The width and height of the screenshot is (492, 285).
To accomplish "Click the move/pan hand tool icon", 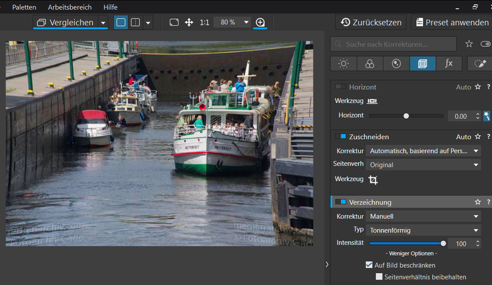I will pyautogui.click(x=189, y=22).
